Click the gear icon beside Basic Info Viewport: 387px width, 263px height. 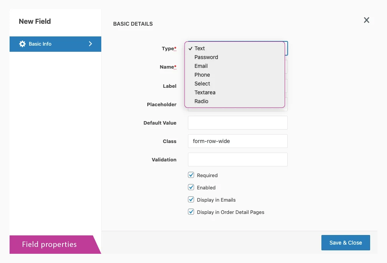pos(23,44)
